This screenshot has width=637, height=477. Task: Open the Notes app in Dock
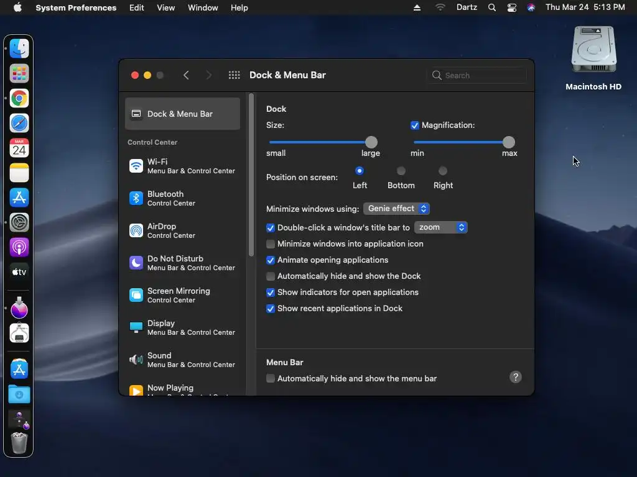pyautogui.click(x=19, y=173)
